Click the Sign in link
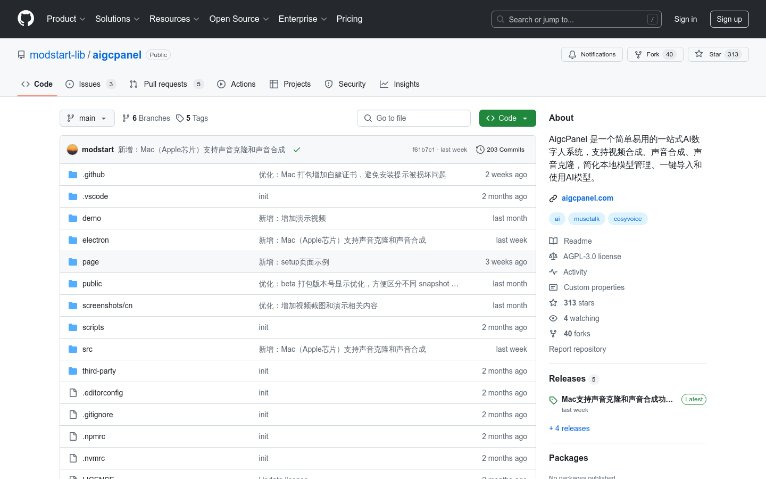Viewport: 766px width, 479px height. [x=685, y=19]
